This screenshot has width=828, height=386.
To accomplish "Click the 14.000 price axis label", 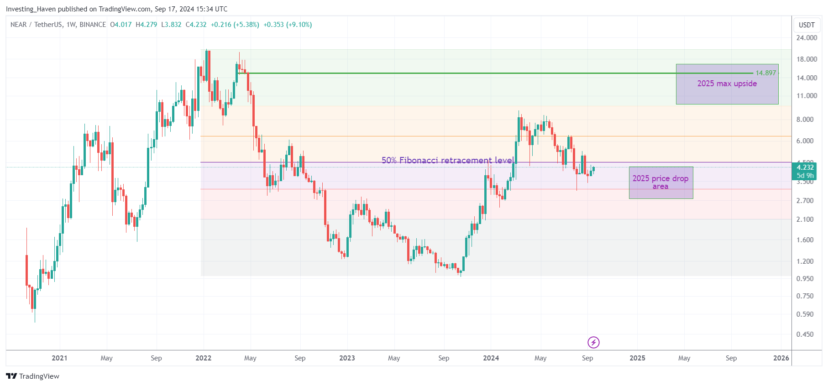I will tap(807, 78).
